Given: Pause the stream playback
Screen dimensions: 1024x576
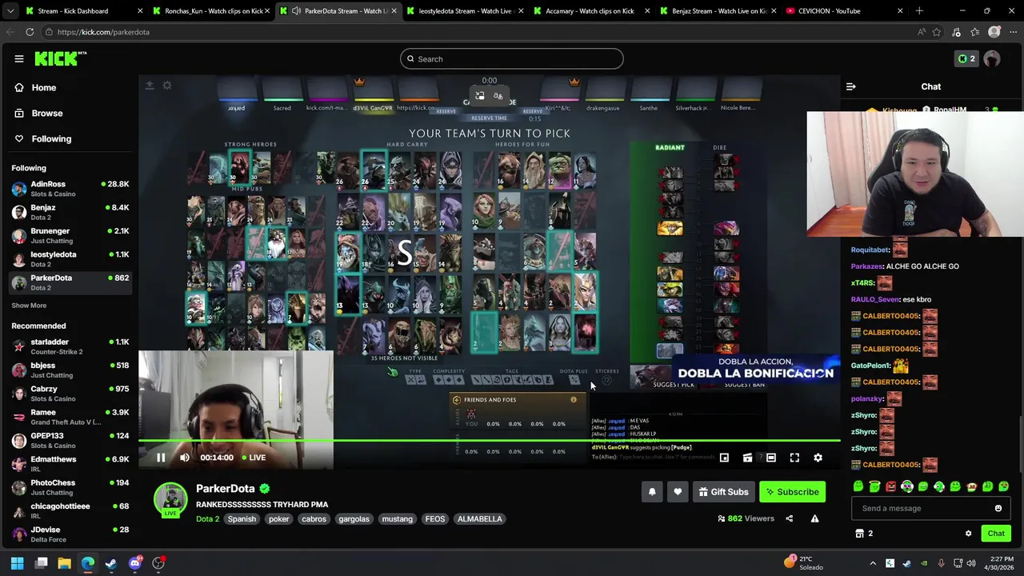Looking at the screenshot, I should coord(161,458).
